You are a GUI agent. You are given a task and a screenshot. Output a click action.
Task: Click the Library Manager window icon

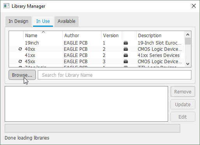click(x=6, y=6)
